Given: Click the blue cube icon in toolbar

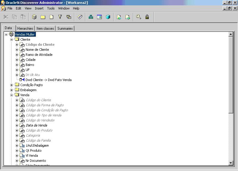Looking at the screenshot, I should [x=108, y=17].
